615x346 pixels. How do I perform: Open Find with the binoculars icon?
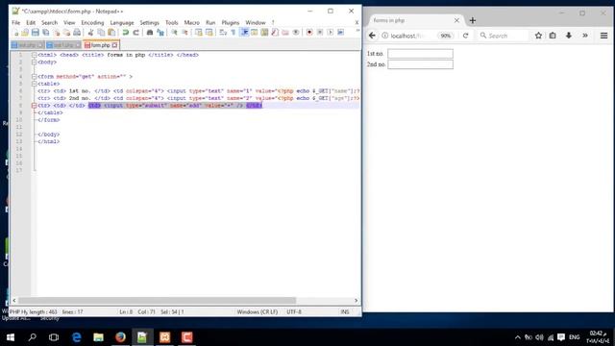pos(150,33)
